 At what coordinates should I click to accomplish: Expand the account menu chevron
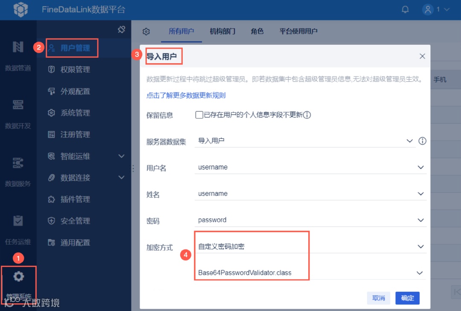tap(446, 10)
